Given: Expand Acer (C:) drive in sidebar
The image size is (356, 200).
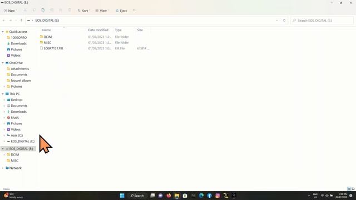Looking at the screenshot, I should [x=4, y=136].
